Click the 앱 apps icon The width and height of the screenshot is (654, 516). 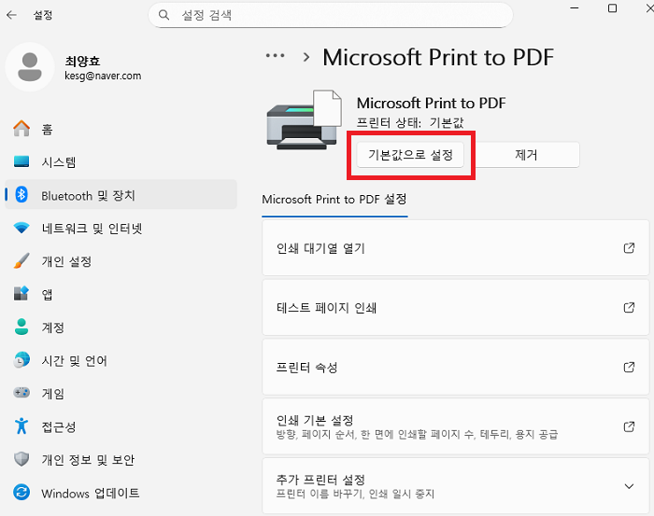coord(21,294)
